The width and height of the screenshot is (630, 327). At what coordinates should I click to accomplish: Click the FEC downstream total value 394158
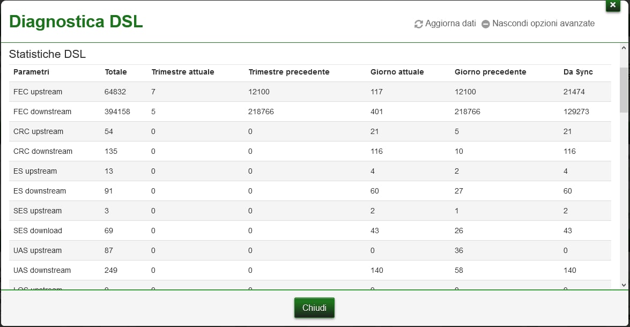tap(117, 112)
